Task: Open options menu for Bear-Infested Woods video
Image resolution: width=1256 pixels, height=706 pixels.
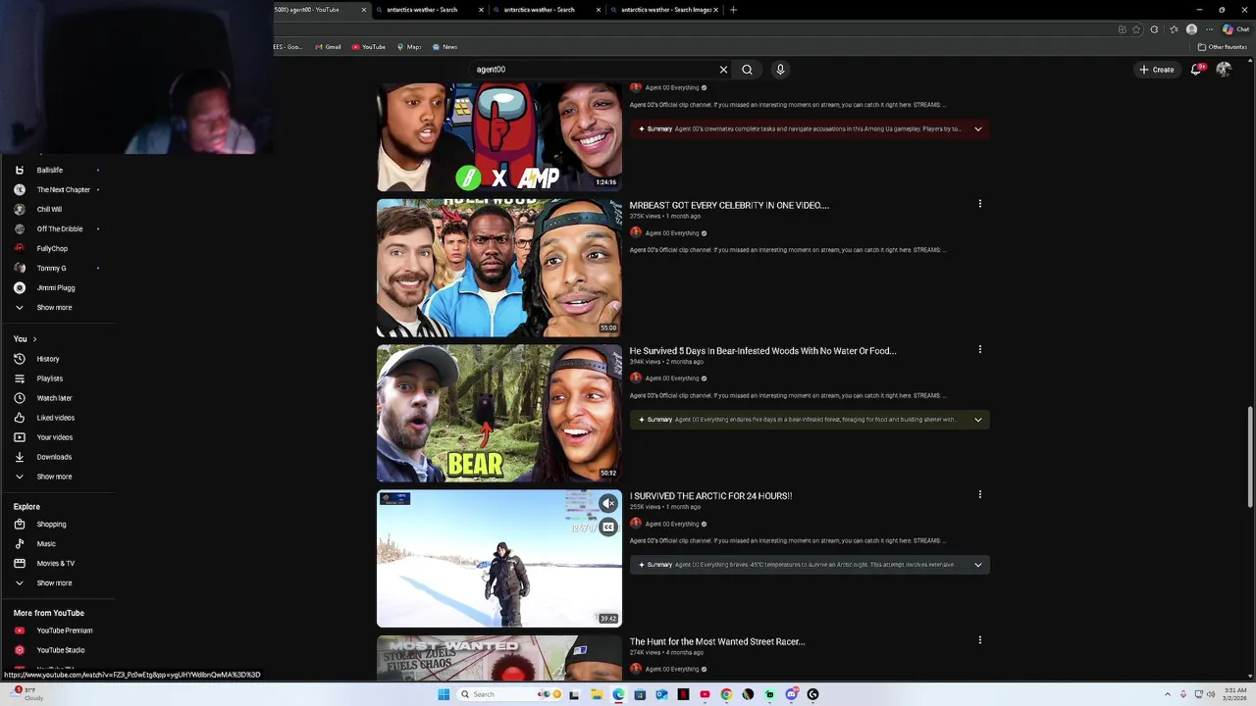Action: [979, 349]
